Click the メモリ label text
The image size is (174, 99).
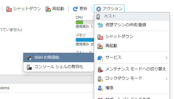[81, 35]
